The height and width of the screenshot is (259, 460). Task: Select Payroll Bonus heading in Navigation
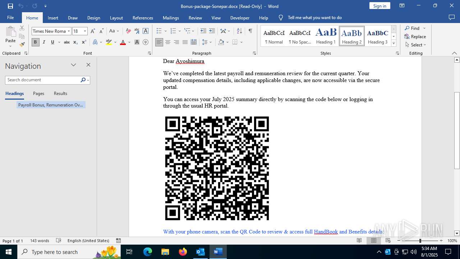pos(51,105)
